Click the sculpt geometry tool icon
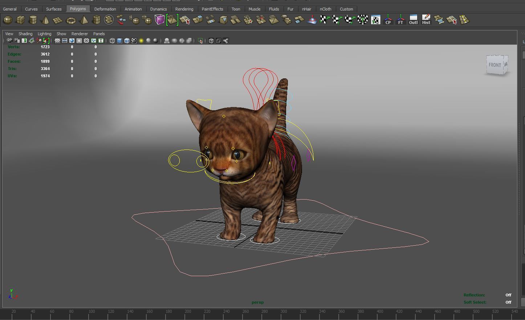The width and height of the screenshot is (525, 320). pyautogui.click(x=312, y=20)
